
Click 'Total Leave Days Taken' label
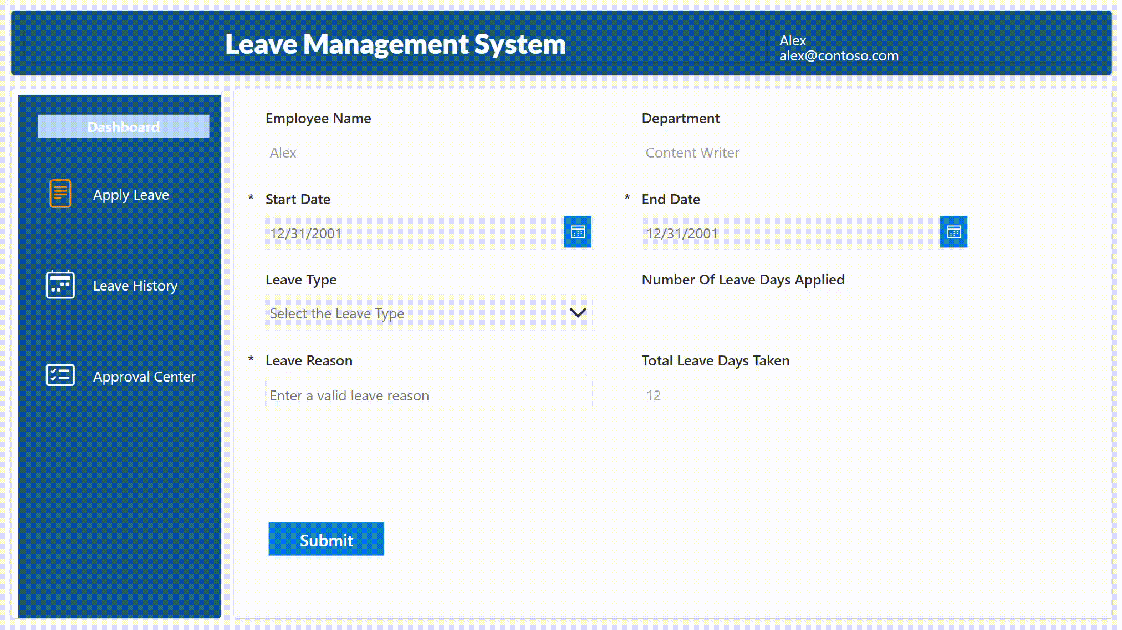pyautogui.click(x=715, y=360)
